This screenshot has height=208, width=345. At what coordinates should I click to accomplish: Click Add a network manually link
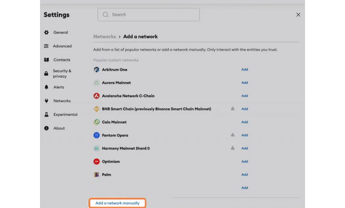point(117,203)
